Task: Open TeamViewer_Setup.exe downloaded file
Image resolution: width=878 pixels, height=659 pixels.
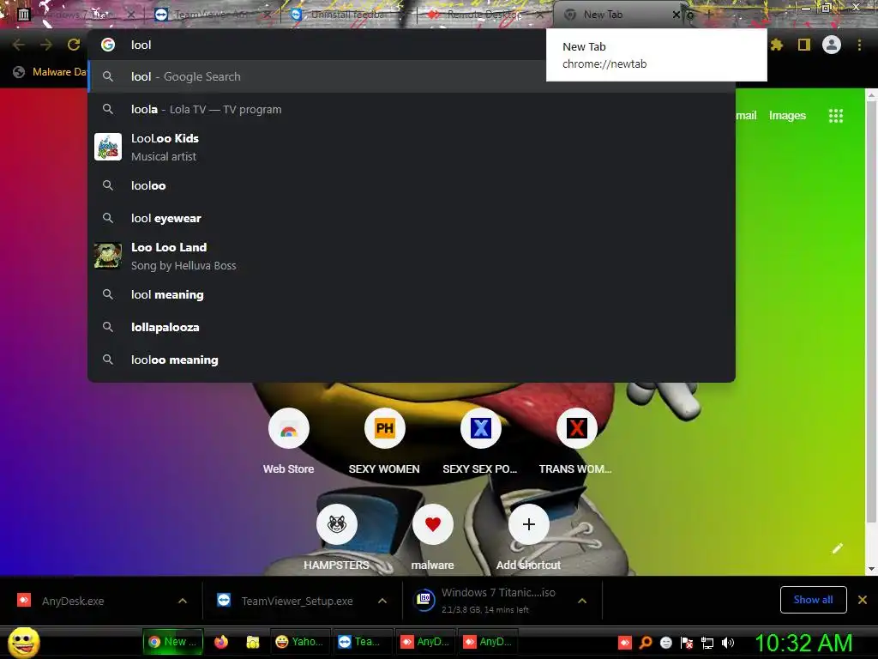Action: coord(297,601)
